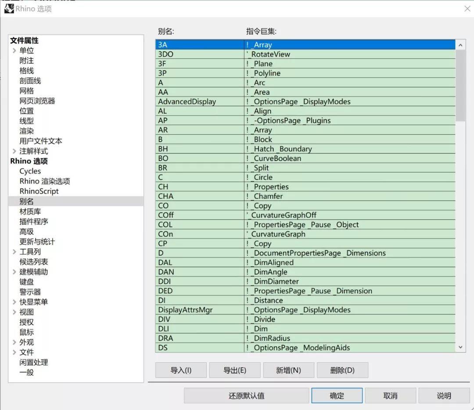Click scroll-down arrow of alias list
Viewport: 474px width, 410px height.
pyautogui.click(x=460, y=347)
